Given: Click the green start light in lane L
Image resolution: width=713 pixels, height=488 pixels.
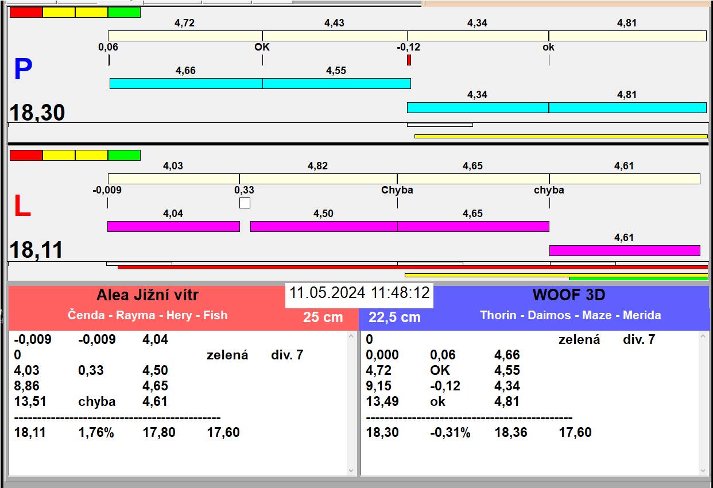Looking at the screenshot, I should point(124,155).
